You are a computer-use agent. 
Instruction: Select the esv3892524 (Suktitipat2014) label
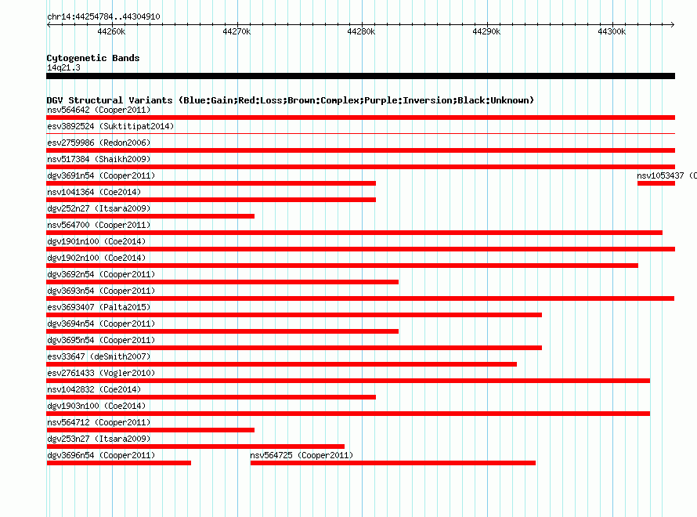(x=110, y=126)
